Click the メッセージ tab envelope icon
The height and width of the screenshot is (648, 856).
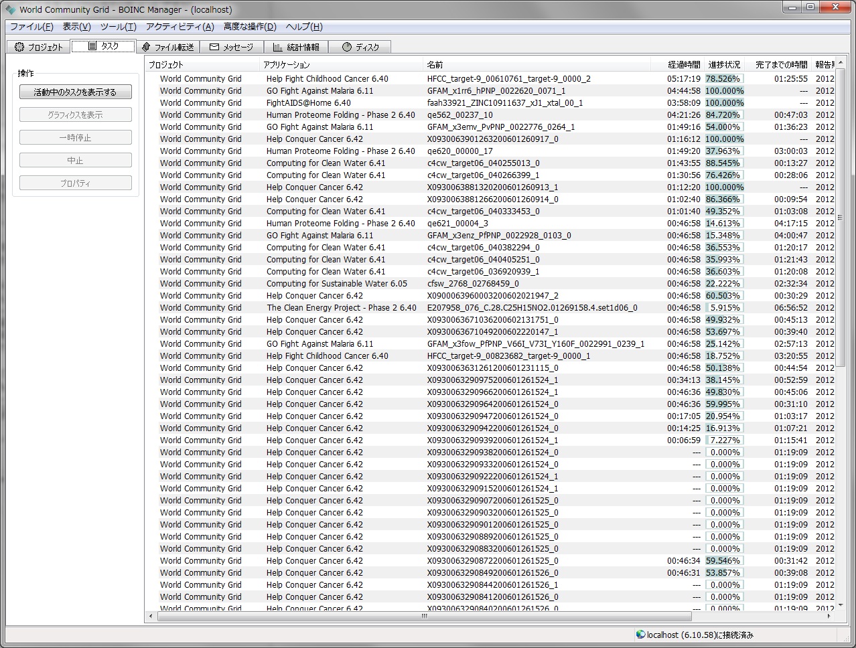[214, 47]
